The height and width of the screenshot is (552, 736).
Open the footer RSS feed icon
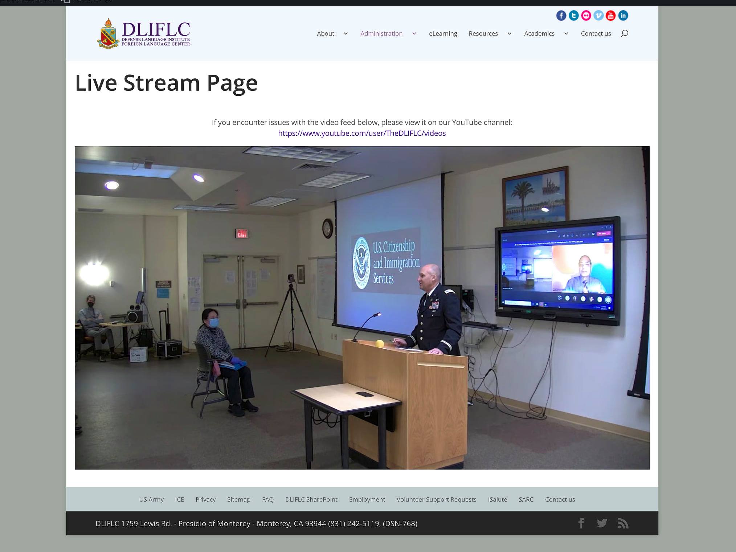click(623, 523)
